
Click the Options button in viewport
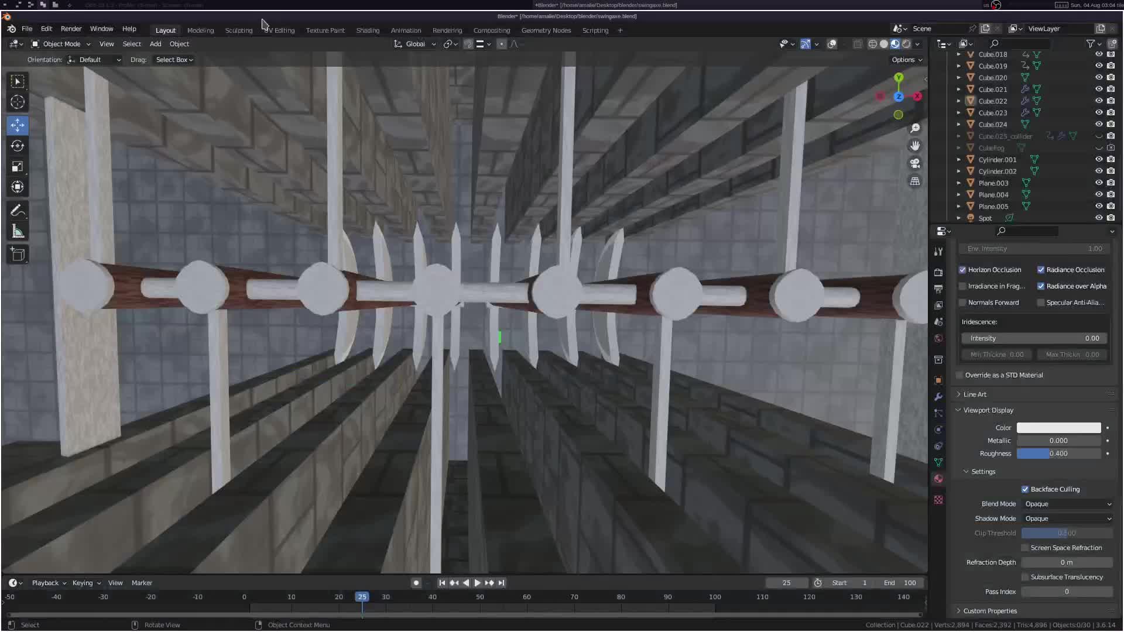pos(906,60)
